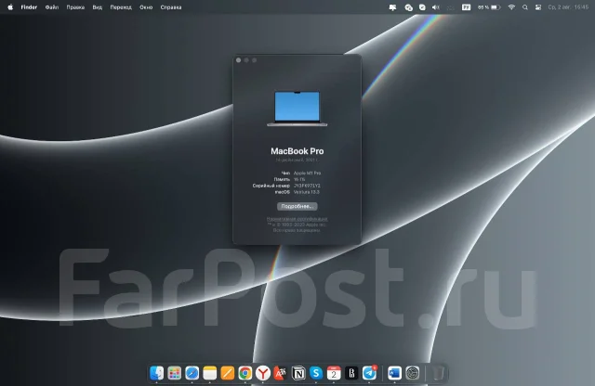Click the MacBook Pro title text
This screenshot has width=595, height=386.
pyautogui.click(x=297, y=151)
